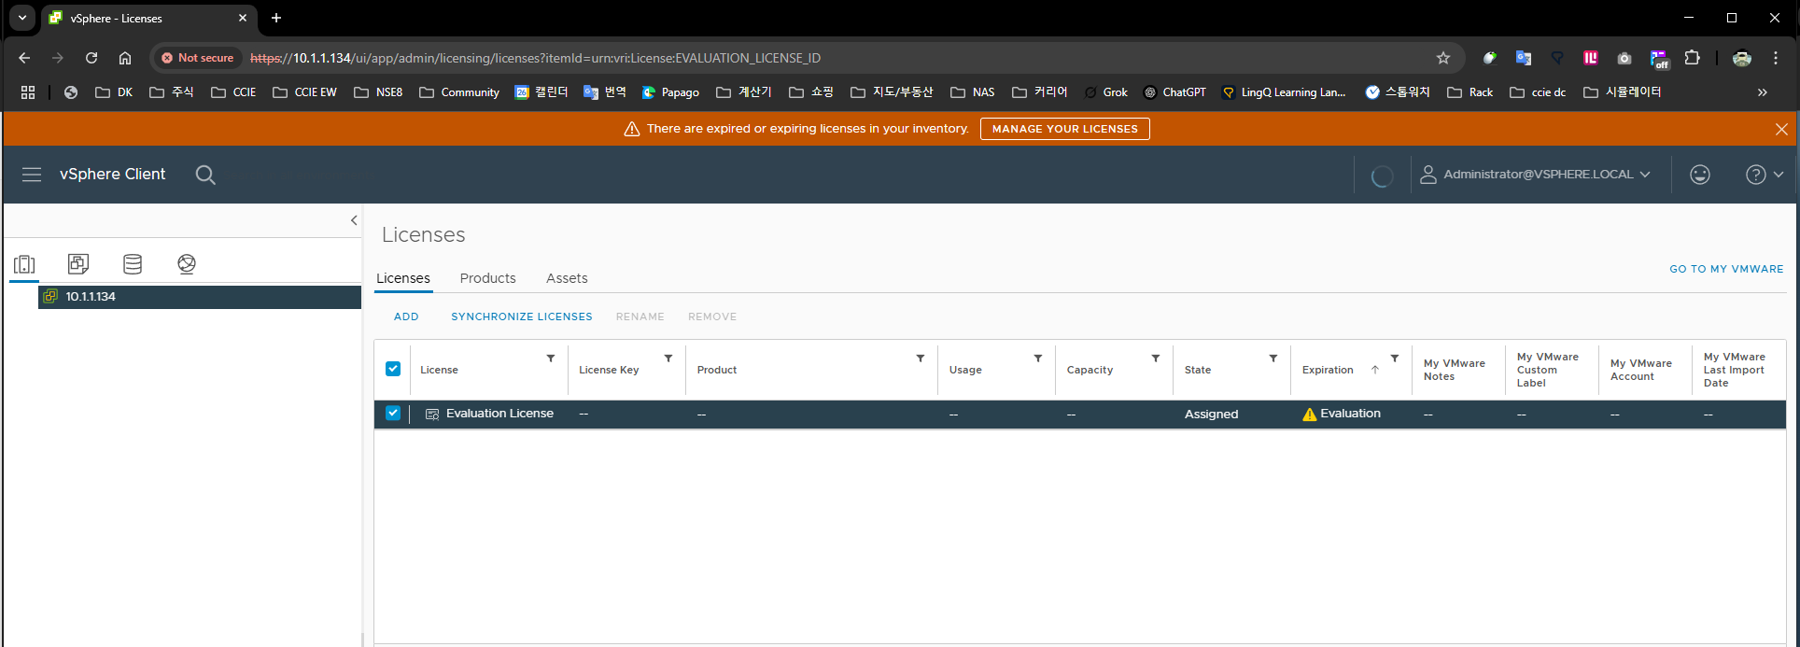Open the Chrome apps grid icon
This screenshot has width=1800, height=647.
coord(28,92)
